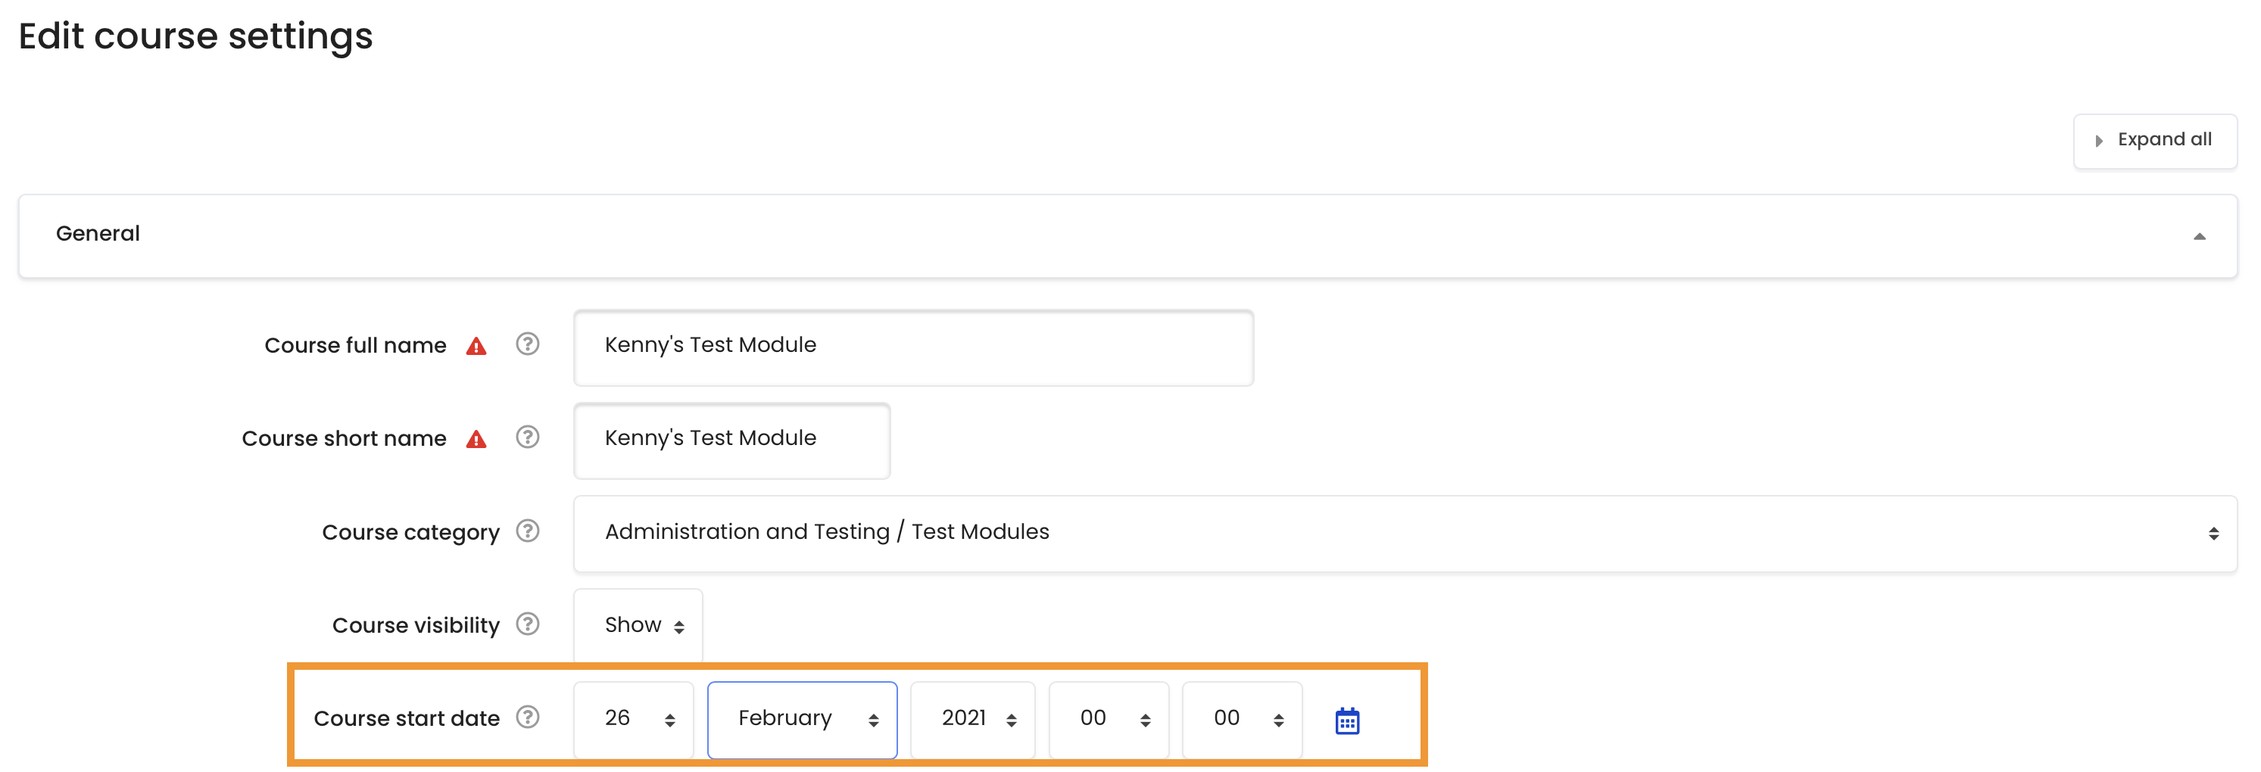Click help icon beside Course category
Viewport: 2261px width, 772px height.
tap(526, 531)
